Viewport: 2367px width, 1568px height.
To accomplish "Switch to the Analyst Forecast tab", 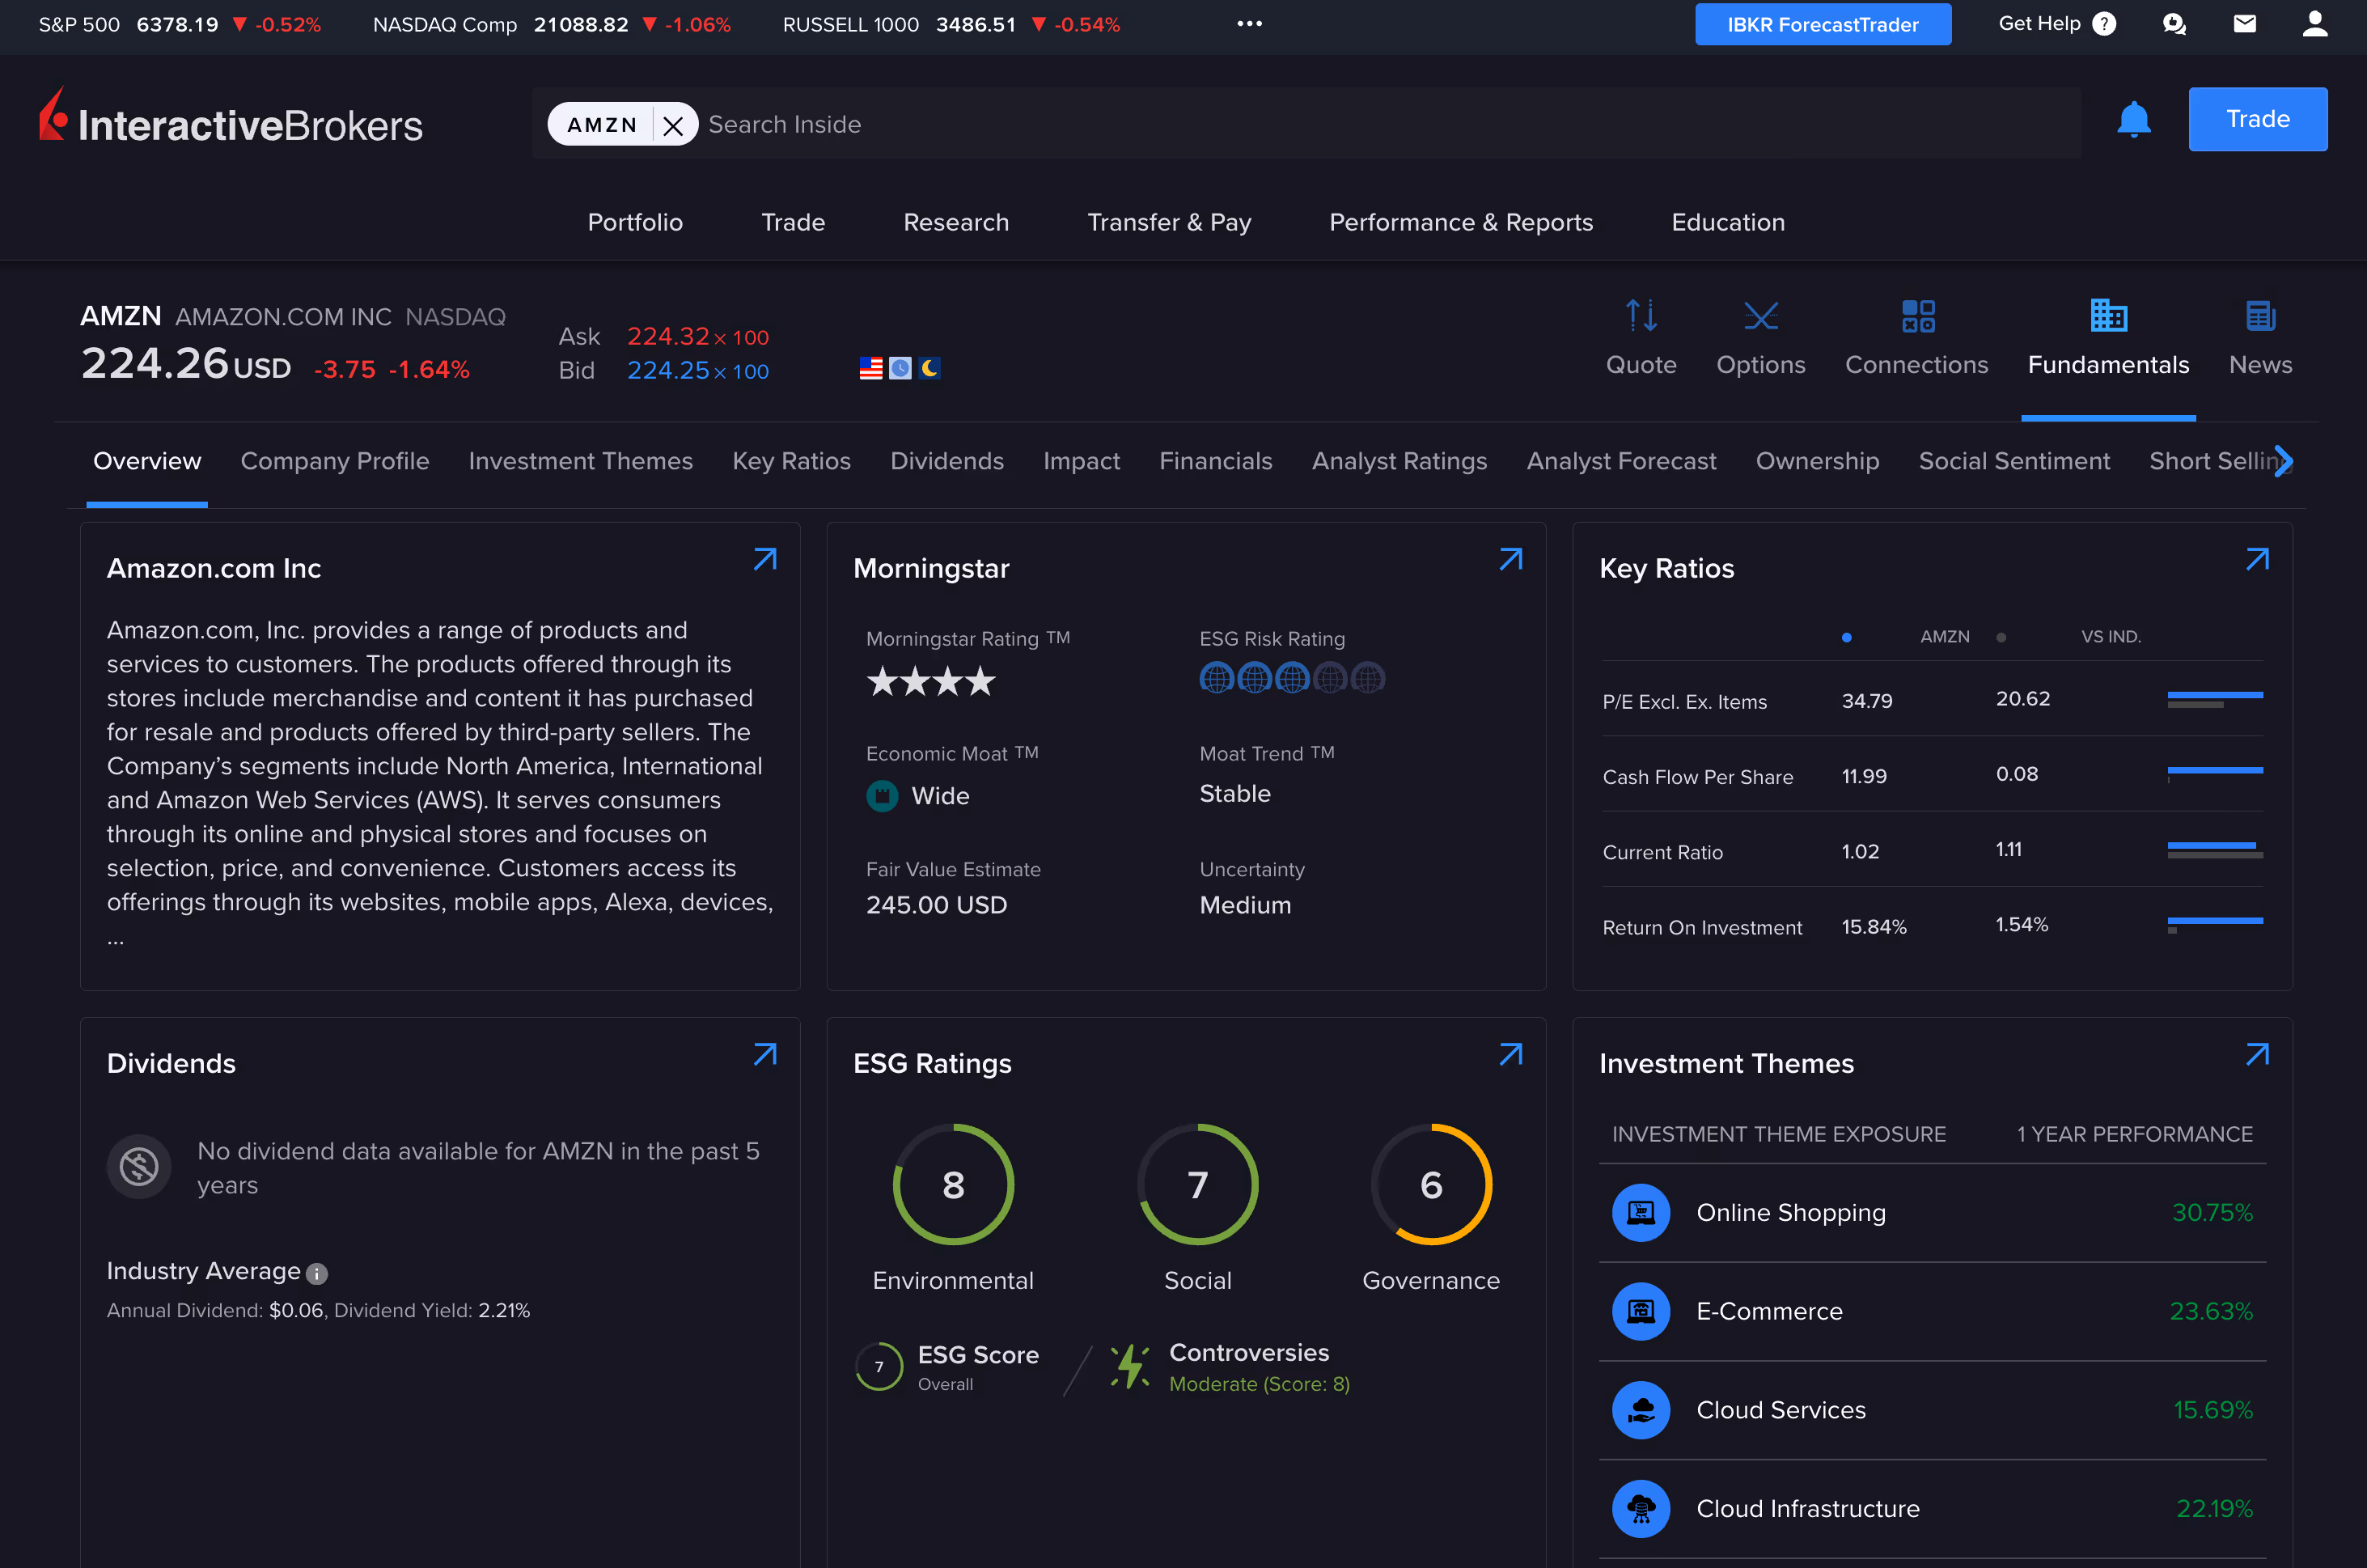I will click(x=1620, y=461).
